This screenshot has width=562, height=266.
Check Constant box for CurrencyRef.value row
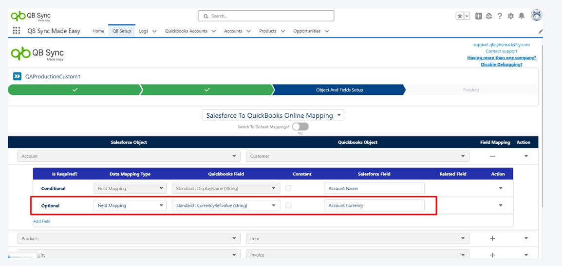288,205
